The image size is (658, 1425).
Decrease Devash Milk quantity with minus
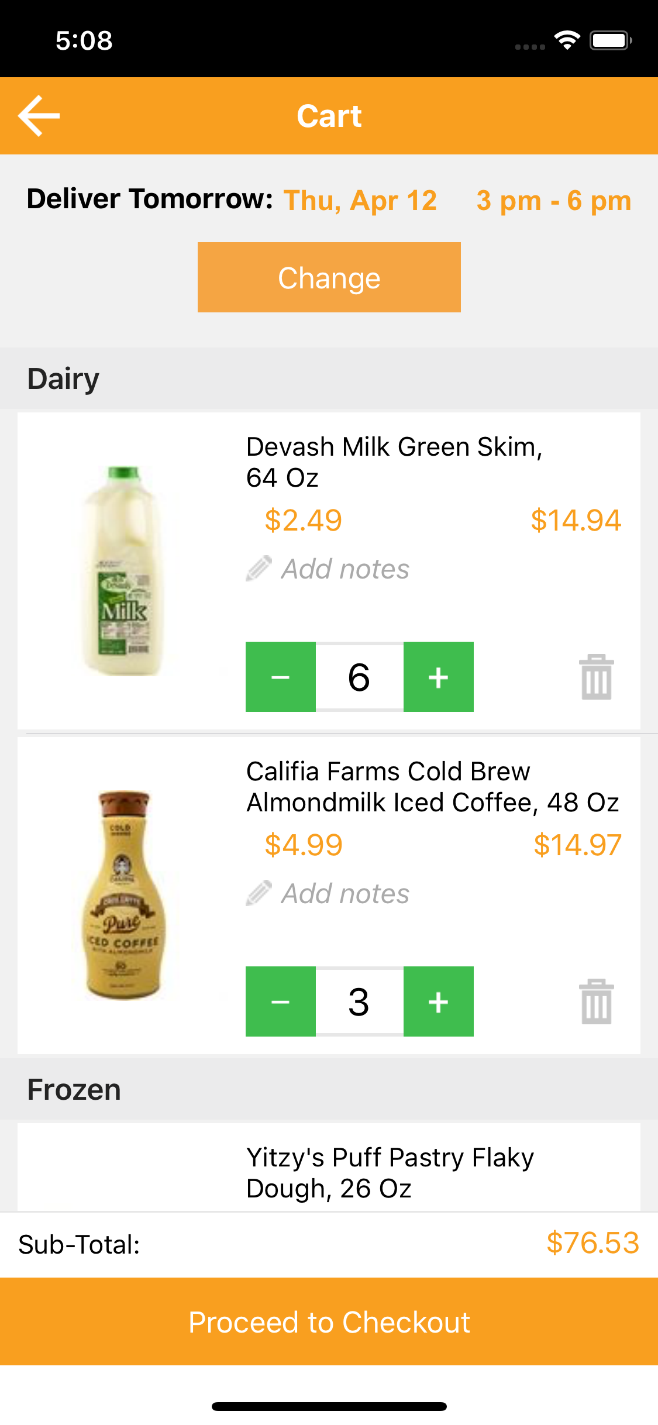coord(281,677)
